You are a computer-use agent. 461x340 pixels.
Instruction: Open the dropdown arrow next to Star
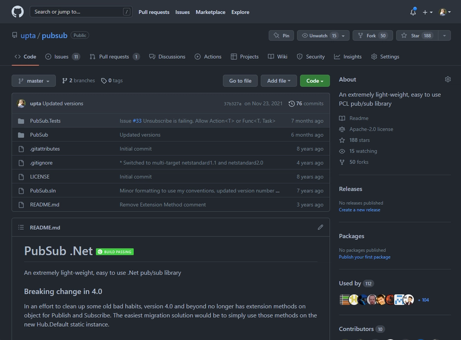point(444,36)
